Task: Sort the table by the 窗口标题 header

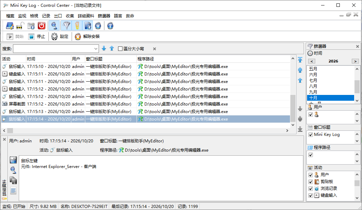Action: (x=111, y=59)
